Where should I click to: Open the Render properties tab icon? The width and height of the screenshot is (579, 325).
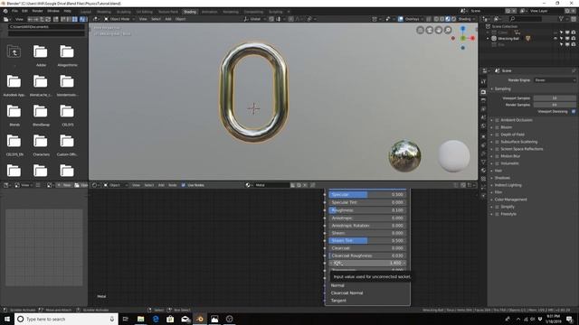coord(483,92)
